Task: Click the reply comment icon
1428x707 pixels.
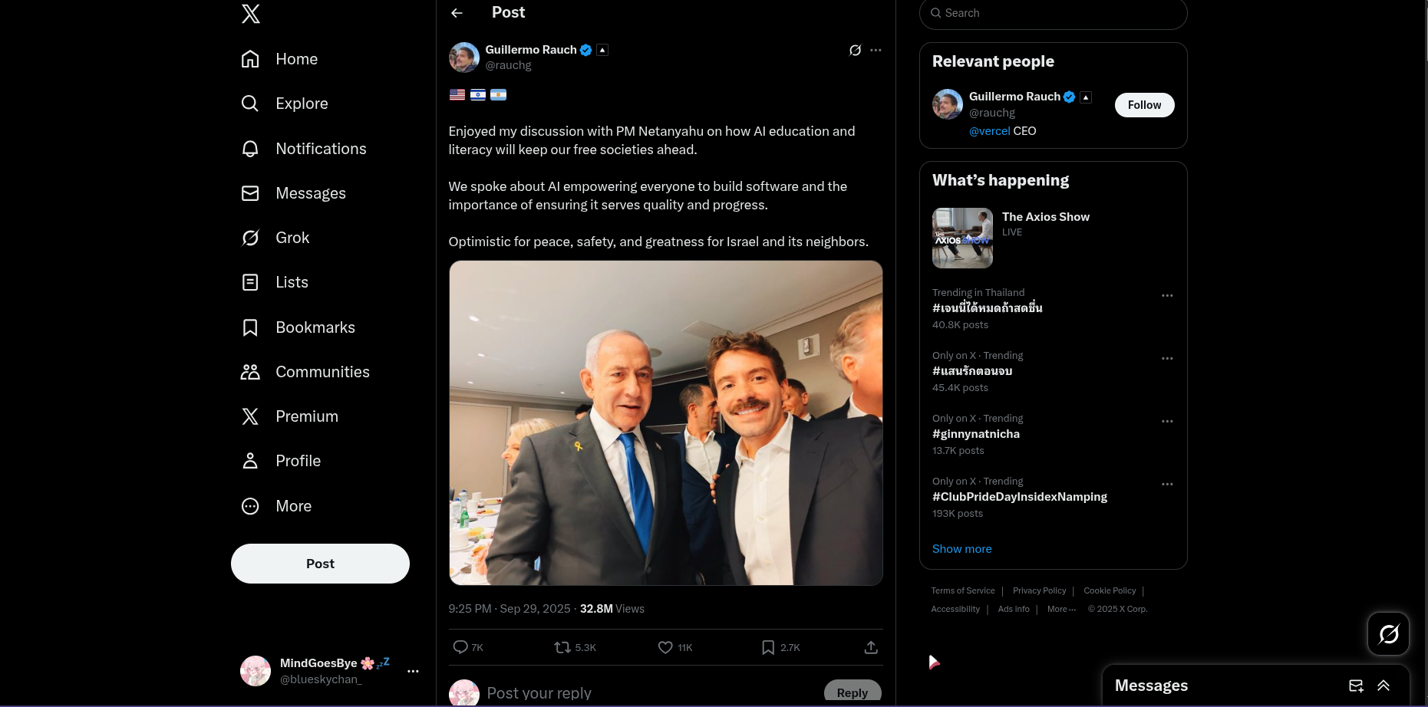Action: point(460,647)
